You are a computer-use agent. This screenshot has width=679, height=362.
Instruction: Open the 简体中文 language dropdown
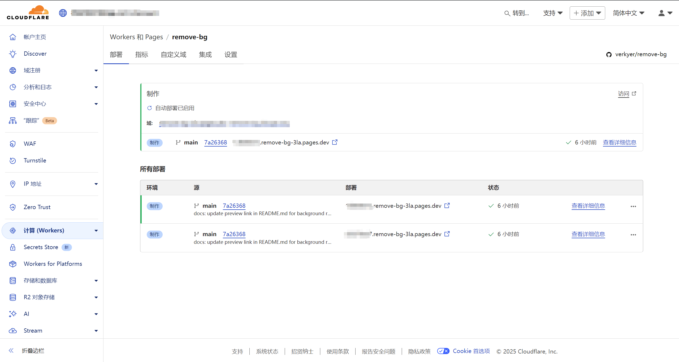(x=628, y=13)
